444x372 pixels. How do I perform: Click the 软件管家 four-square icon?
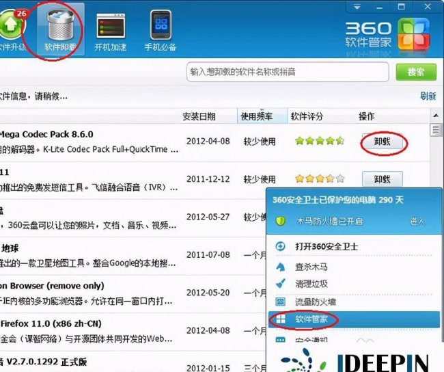(280, 319)
